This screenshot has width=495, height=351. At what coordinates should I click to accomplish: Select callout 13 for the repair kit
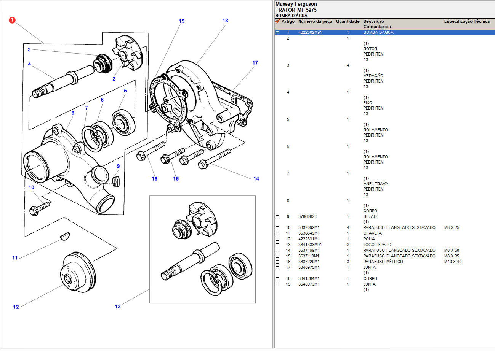[118, 306]
